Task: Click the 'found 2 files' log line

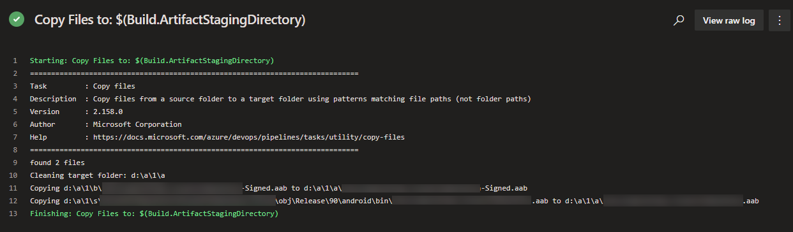Action: coord(57,163)
